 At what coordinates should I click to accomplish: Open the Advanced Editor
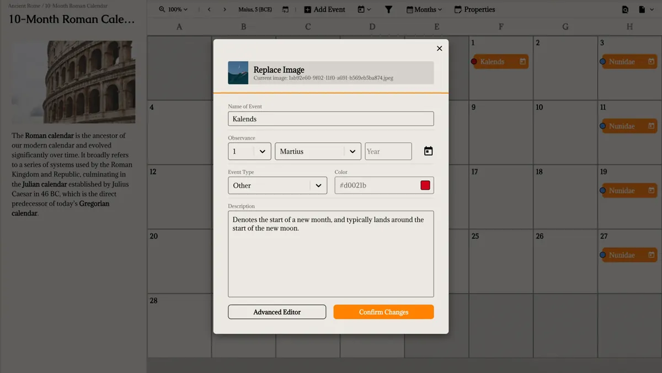click(277, 312)
